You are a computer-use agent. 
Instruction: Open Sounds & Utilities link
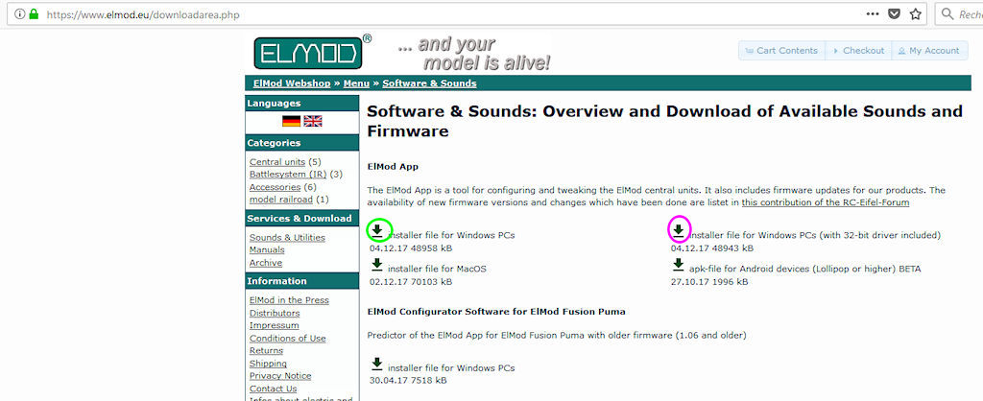[x=287, y=238]
